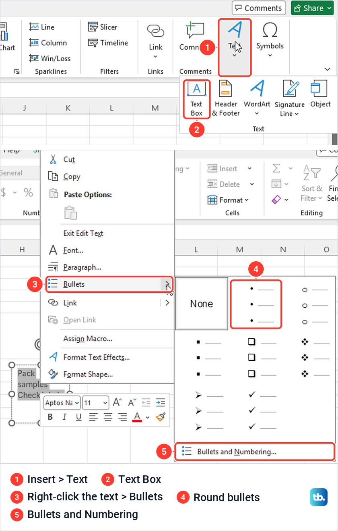
Task: Select None bullet style
Action: pos(202,304)
